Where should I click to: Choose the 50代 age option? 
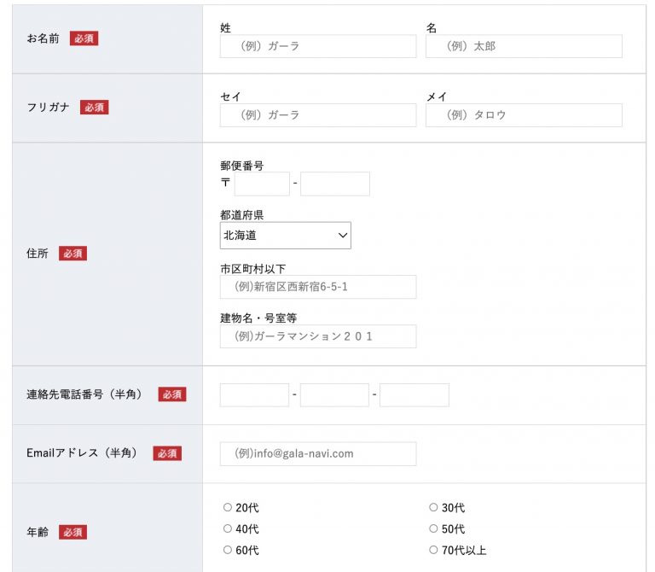(433, 528)
